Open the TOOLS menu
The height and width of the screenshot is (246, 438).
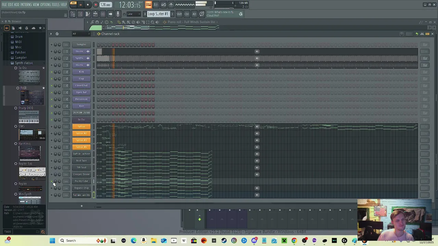click(x=55, y=5)
